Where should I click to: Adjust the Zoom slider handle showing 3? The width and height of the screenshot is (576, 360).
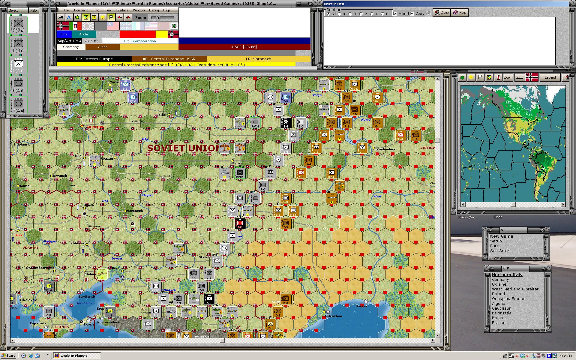click(157, 18)
